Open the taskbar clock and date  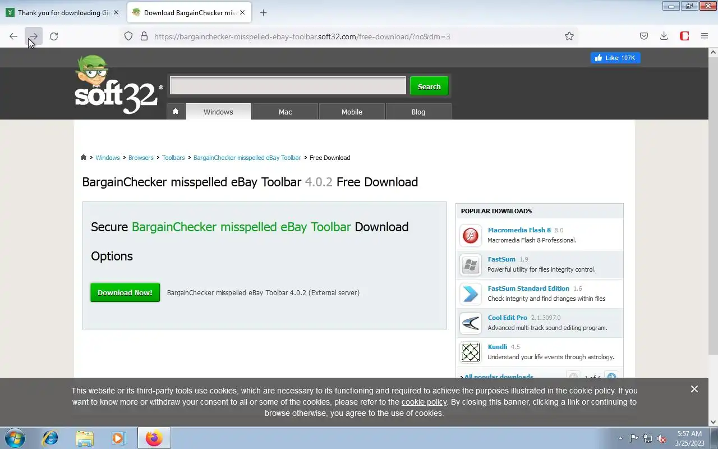pyautogui.click(x=689, y=438)
